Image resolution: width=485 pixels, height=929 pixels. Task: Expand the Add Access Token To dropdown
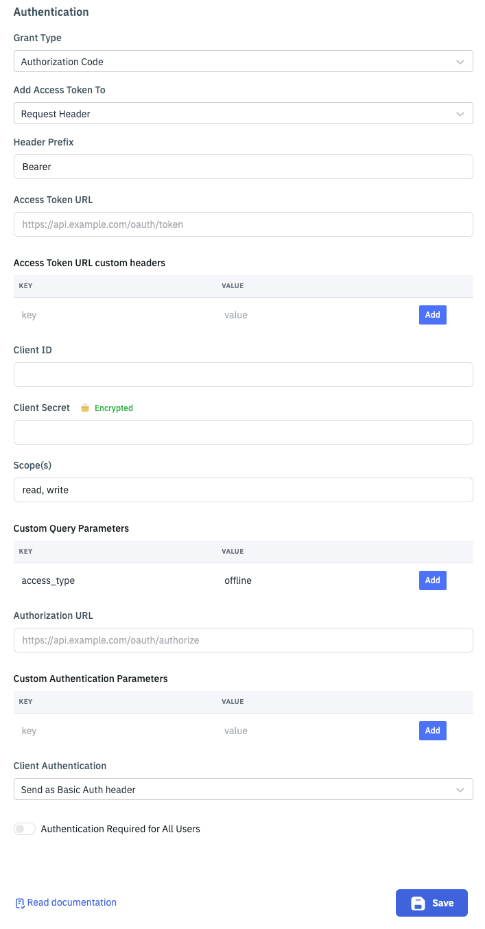pos(243,114)
